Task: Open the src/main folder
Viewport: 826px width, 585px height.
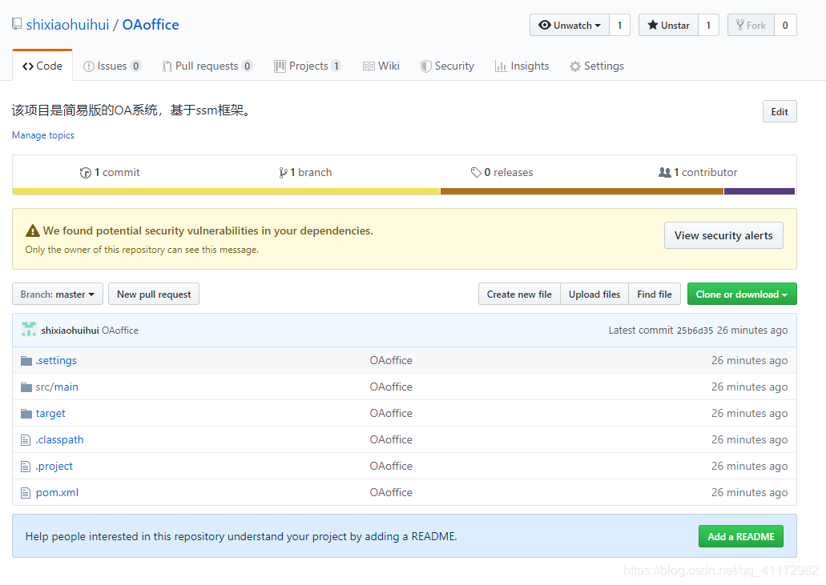Action: [57, 387]
